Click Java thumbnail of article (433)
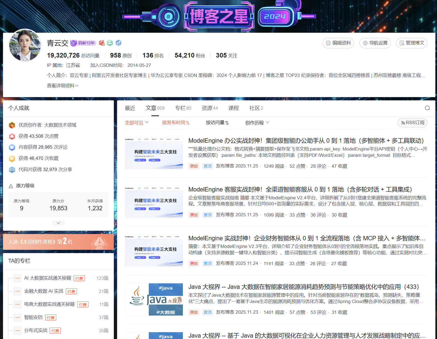 pos(154,299)
